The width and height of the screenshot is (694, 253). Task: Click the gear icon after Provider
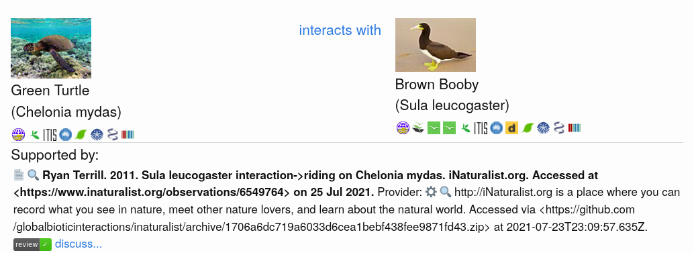pyautogui.click(x=431, y=192)
